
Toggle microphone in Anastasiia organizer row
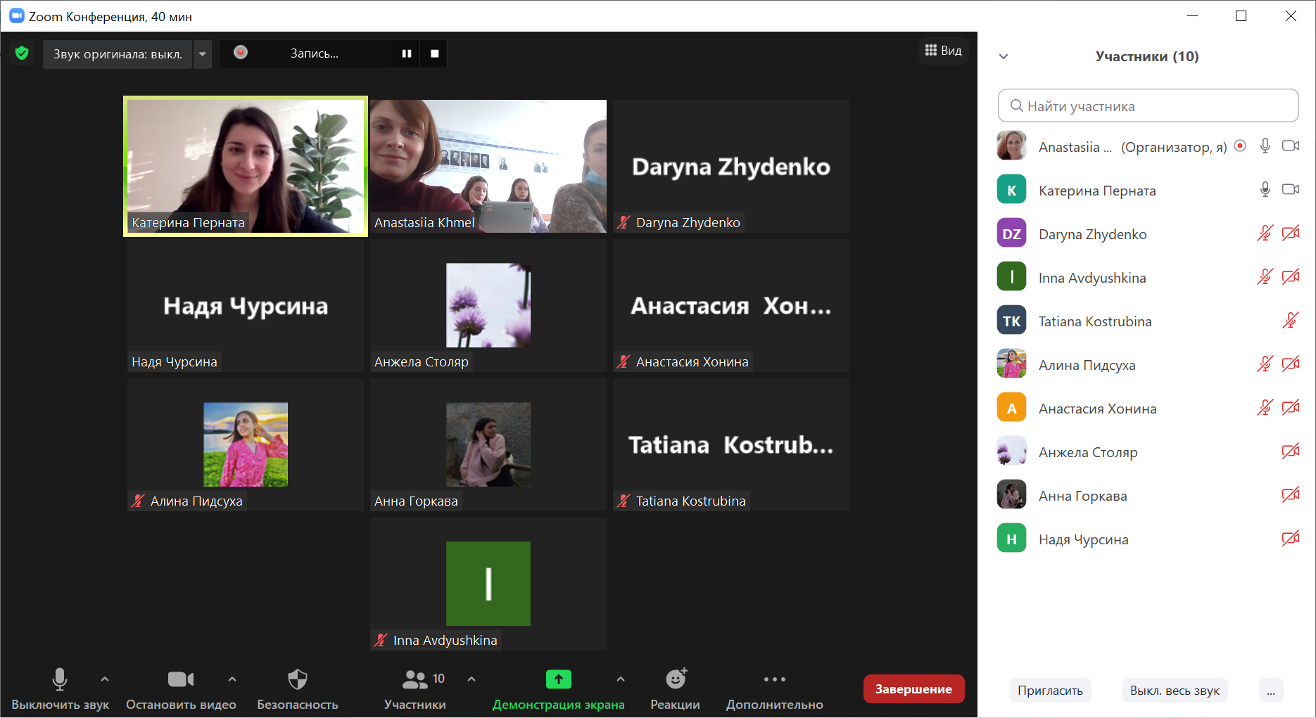pos(1265,146)
